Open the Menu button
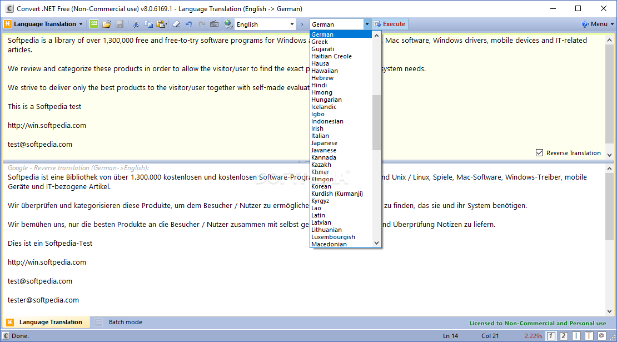 coord(598,24)
